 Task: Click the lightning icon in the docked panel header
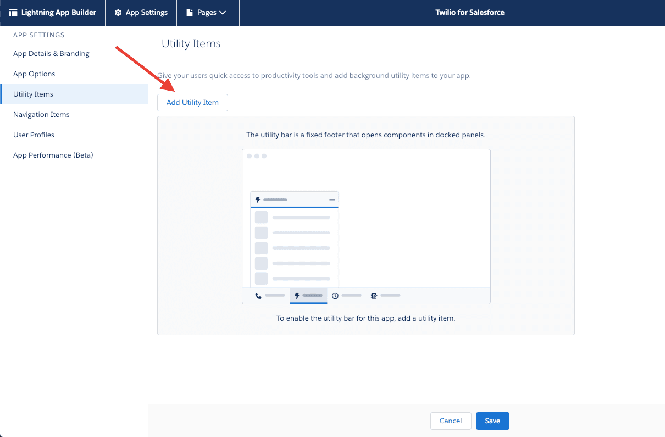[258, 199]
